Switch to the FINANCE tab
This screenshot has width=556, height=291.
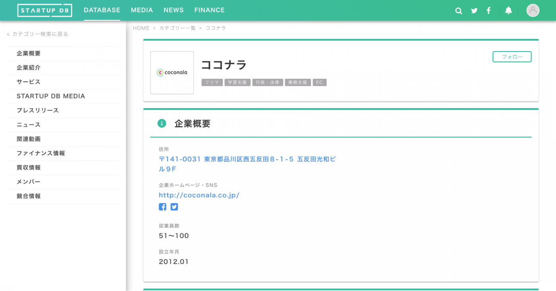click(x=209, y=10)
